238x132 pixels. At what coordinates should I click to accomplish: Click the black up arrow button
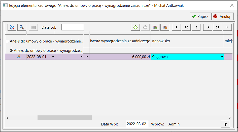(226, 124)
